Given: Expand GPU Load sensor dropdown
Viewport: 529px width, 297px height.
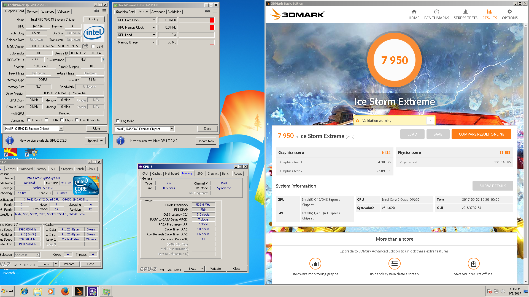Looking at the screenshot, I should point(154,35).
